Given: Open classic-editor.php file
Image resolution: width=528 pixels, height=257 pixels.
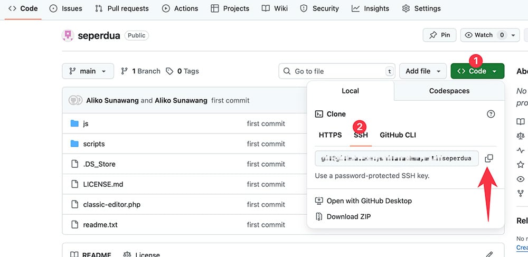Looking at the screenshot, I should 112,204.
